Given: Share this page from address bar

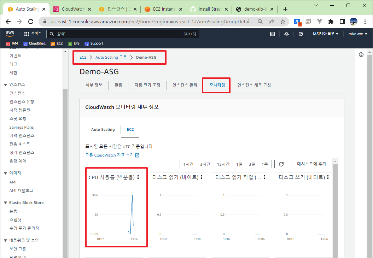Looking at the screenshot, I should click(272, 22).
